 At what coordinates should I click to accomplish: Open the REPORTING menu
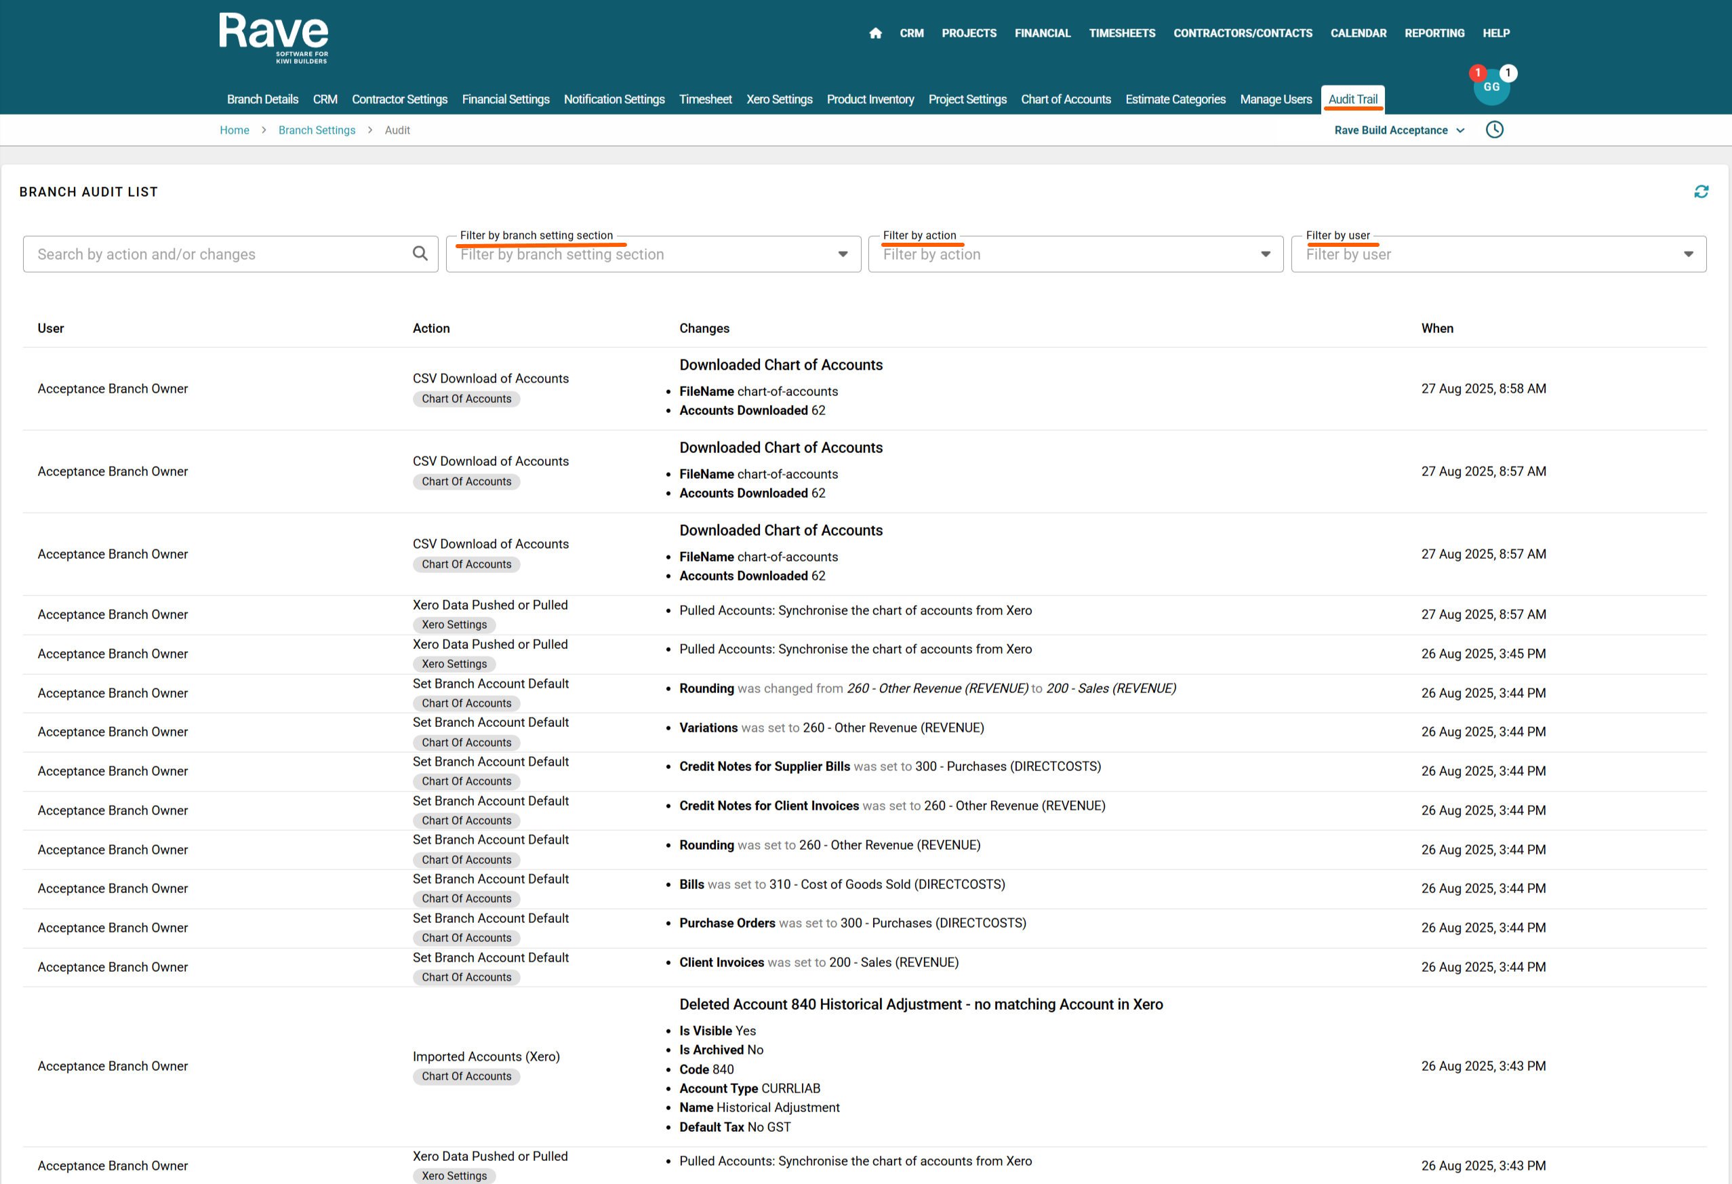tap(1434, 33)
